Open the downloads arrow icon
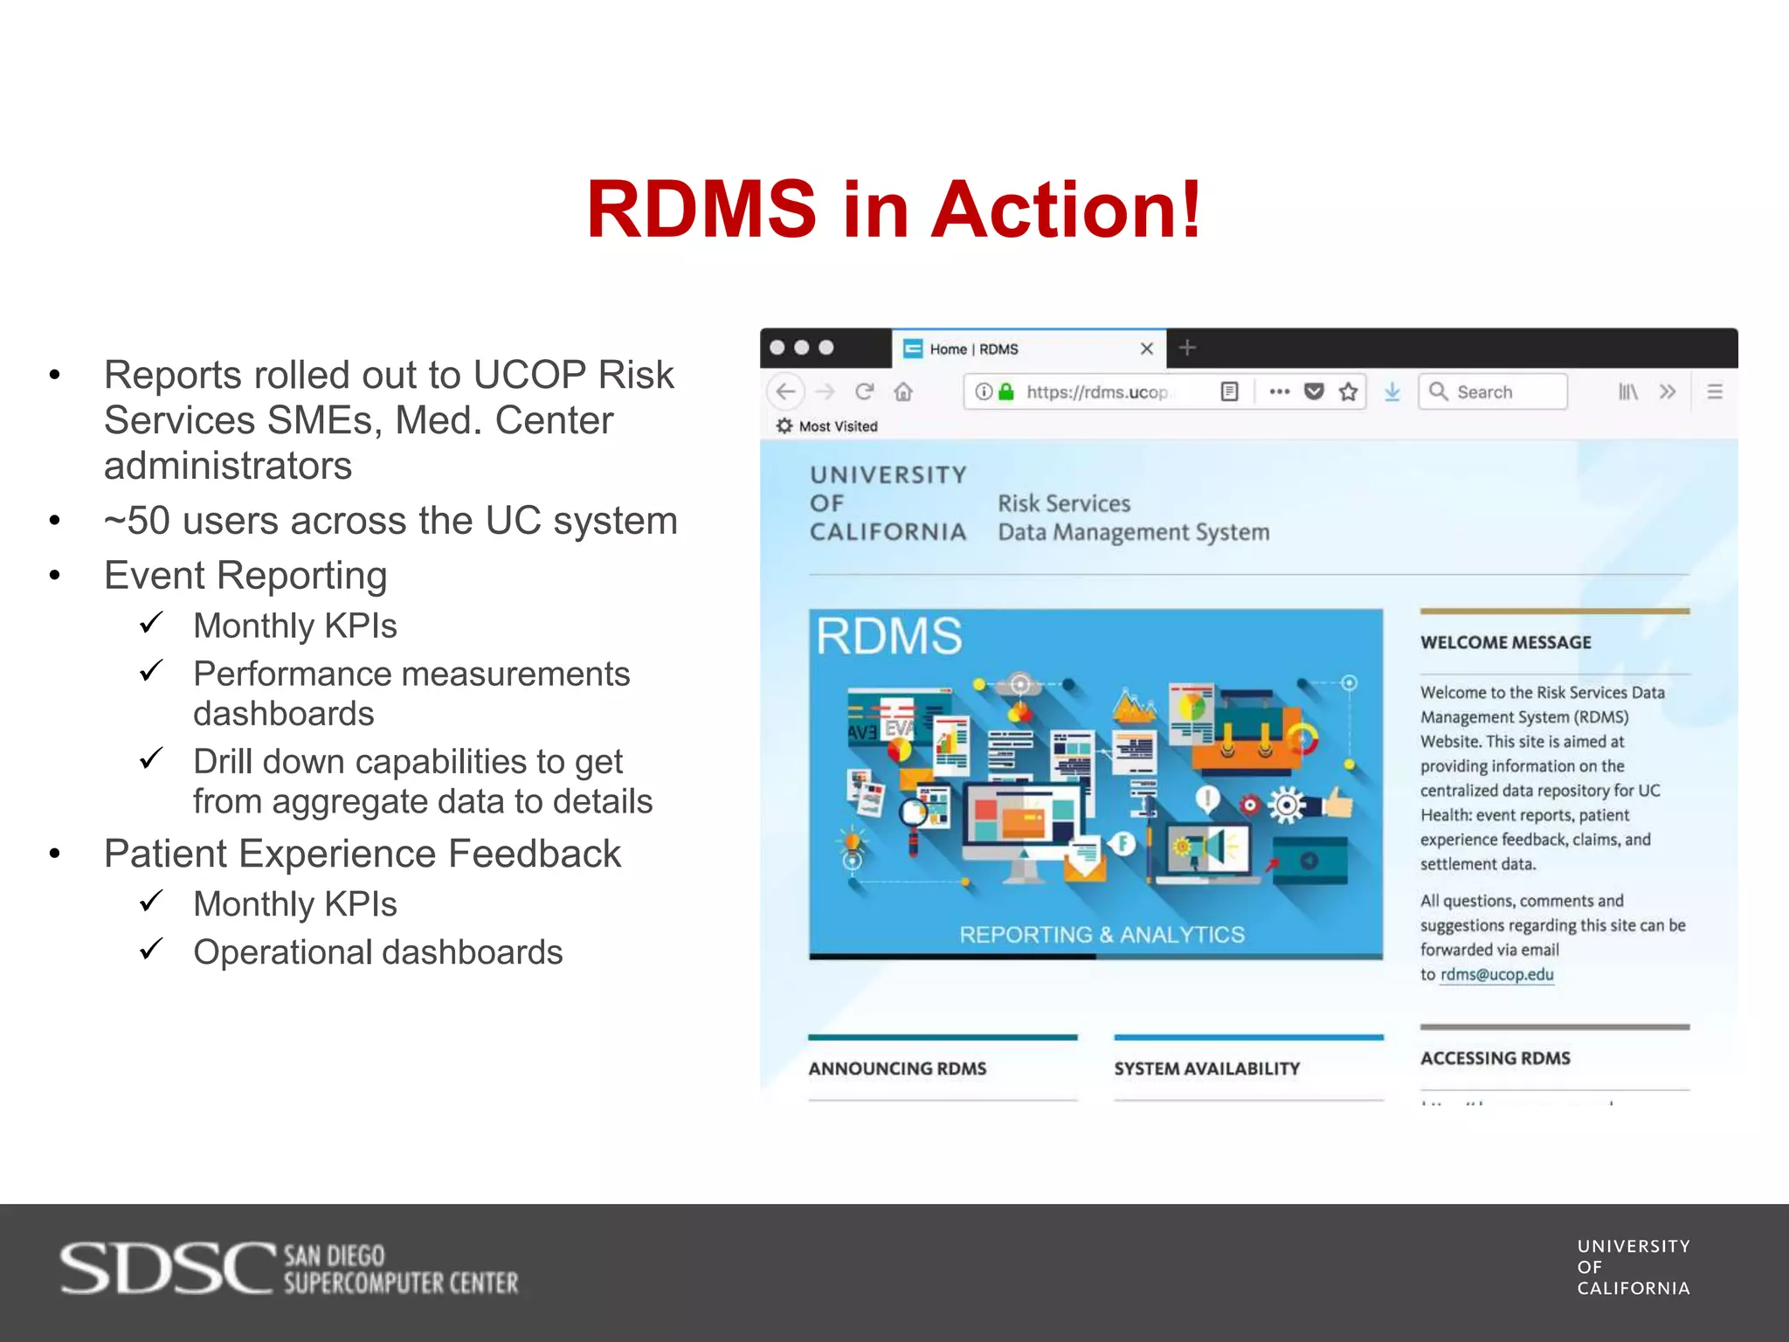1789x1342 pixels. pyautogui.click(x=1392, y=391)
